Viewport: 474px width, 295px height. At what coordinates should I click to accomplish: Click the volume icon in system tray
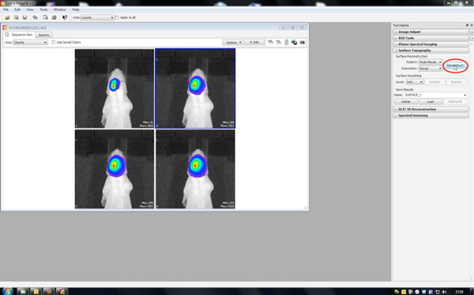(444, 292)
